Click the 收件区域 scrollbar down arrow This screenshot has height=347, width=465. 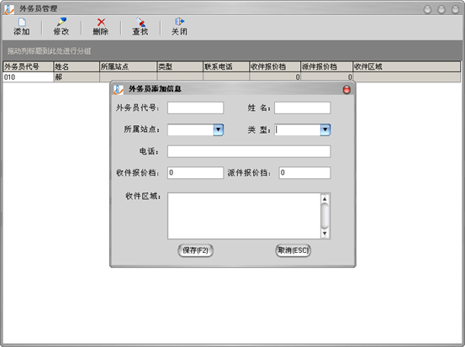(325, 234)
